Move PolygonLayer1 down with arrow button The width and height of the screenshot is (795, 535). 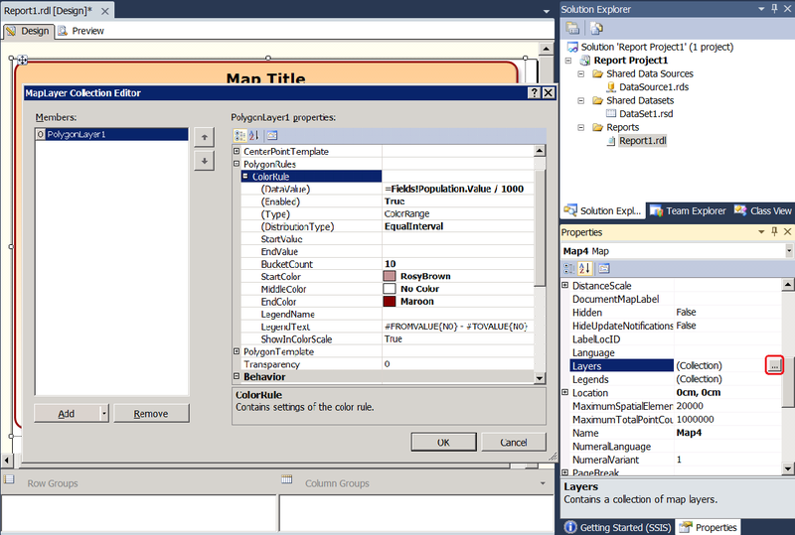(x=203, y=160)
